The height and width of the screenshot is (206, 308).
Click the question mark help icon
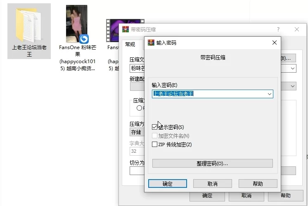[x=278, y=30]
